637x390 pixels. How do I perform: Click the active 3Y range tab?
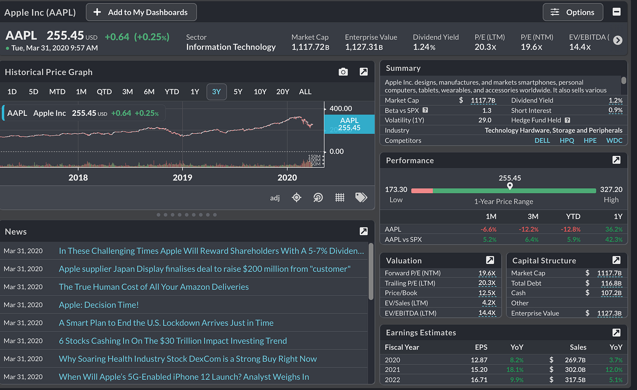(x=216, y=92)
